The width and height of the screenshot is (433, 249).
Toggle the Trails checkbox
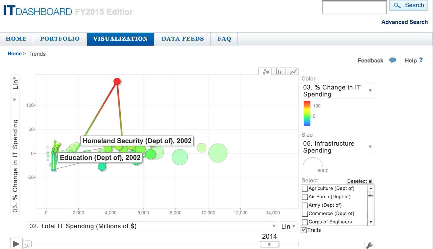(304, 230)
